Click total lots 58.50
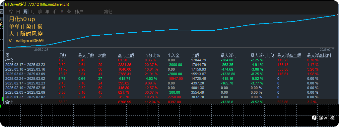Screen dimensions: 339x127 pos(63,102)
